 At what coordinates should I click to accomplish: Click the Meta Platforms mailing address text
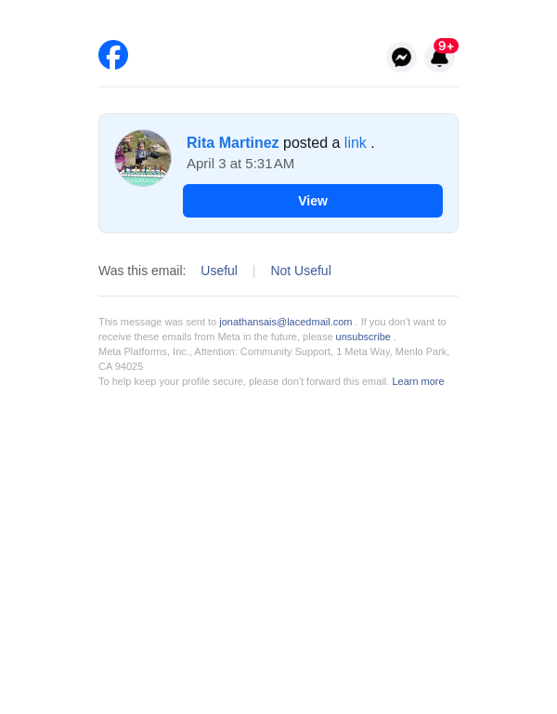(274, 359)
